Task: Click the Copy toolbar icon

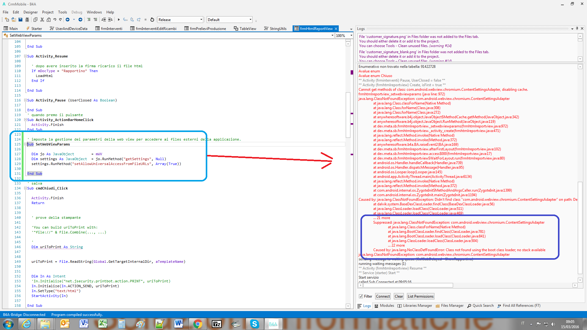Action: tap(35, 20)
